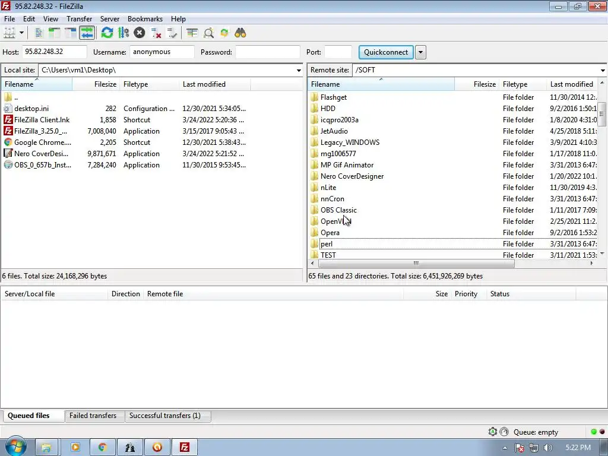
Task: Click the Cancel current operation icon
Action: 139,33
